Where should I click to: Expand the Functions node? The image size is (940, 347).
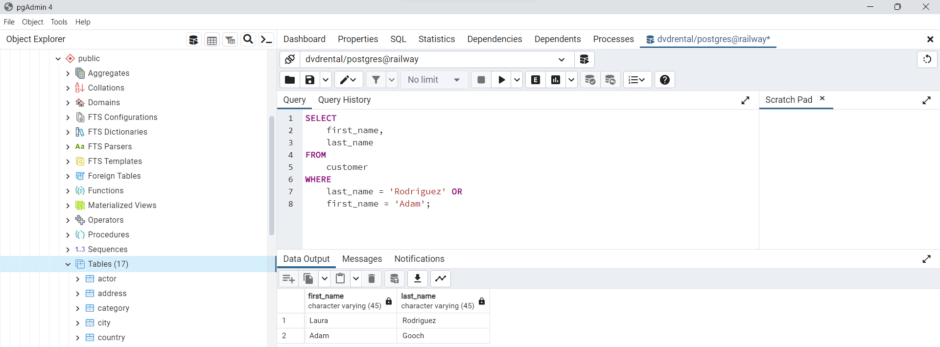click(68, 191)
